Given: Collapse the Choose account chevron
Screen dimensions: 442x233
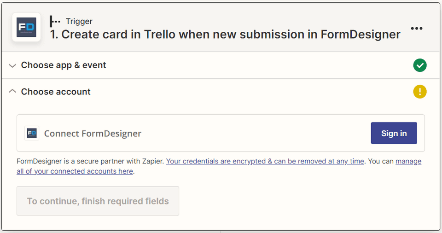Looking at the screenshot, I should (12, 92).
